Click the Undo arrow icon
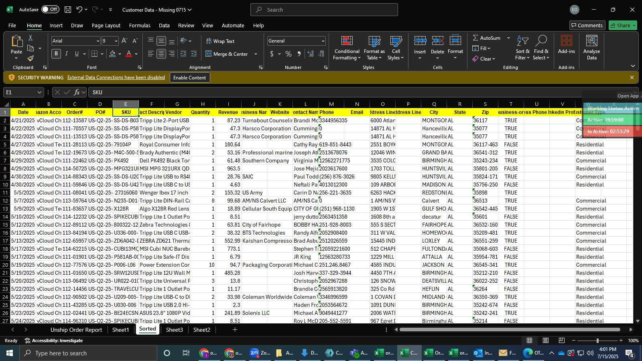Screen dimensions: 642x361 (79, 10)
